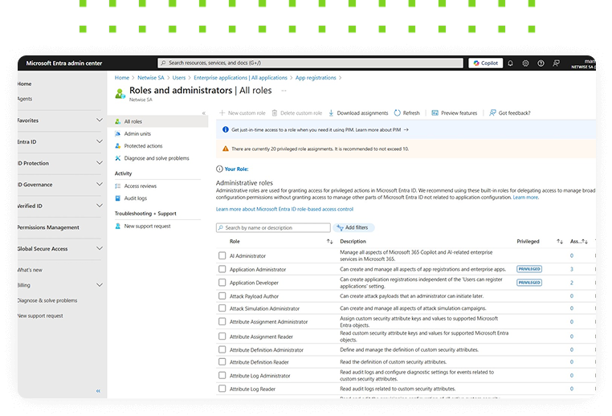Expand ID Protection section chevron

[x=100, y=163]
